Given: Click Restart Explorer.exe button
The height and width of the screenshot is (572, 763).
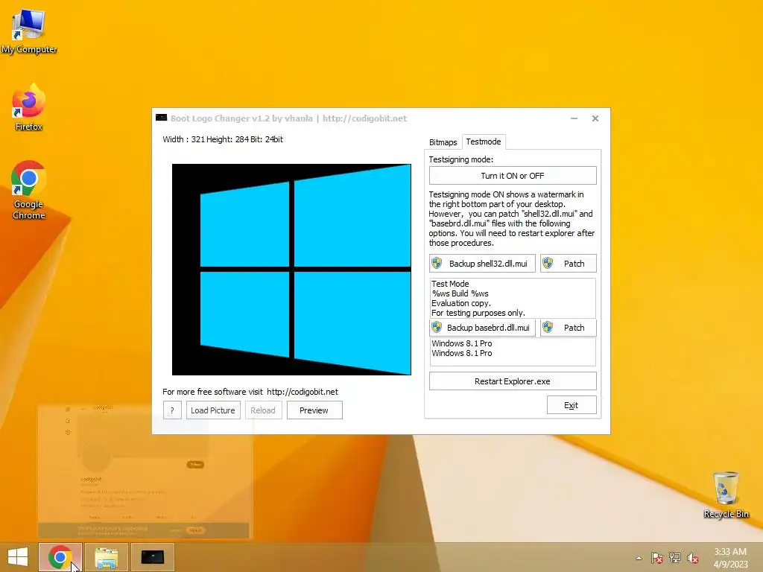Looking at the screenshot, I should (x=513, y=381).
